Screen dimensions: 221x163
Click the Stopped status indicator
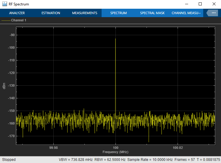[x=9, y=160]
